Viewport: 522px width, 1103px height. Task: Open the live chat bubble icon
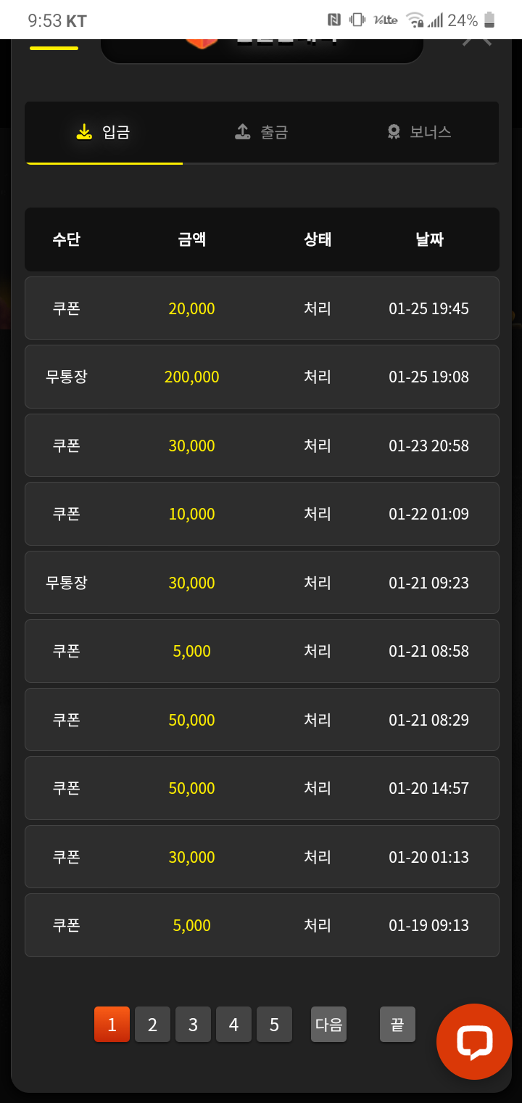474,1042
